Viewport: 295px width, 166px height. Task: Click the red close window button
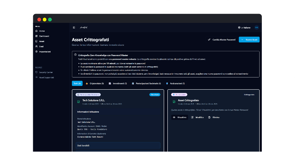click(x=39, y=20)
